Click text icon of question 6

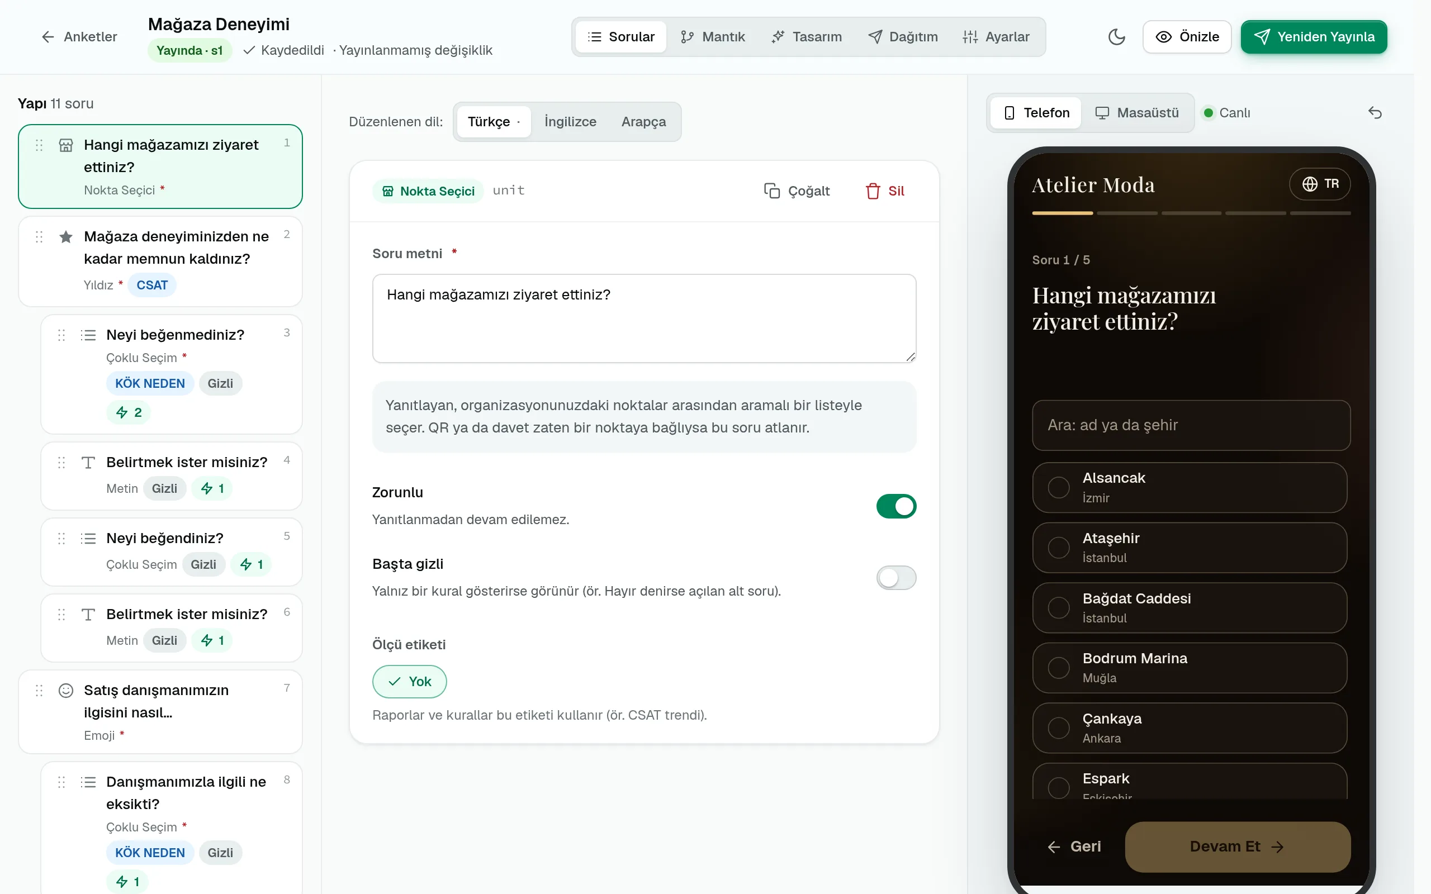[88, 614]
